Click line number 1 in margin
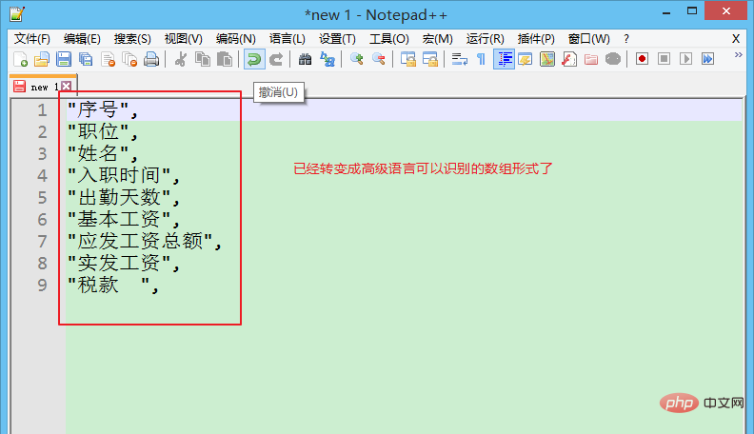The image size is (754, 434). 42,110
